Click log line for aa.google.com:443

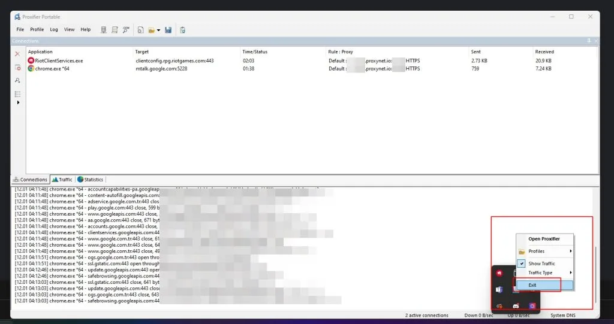(87, 220)
